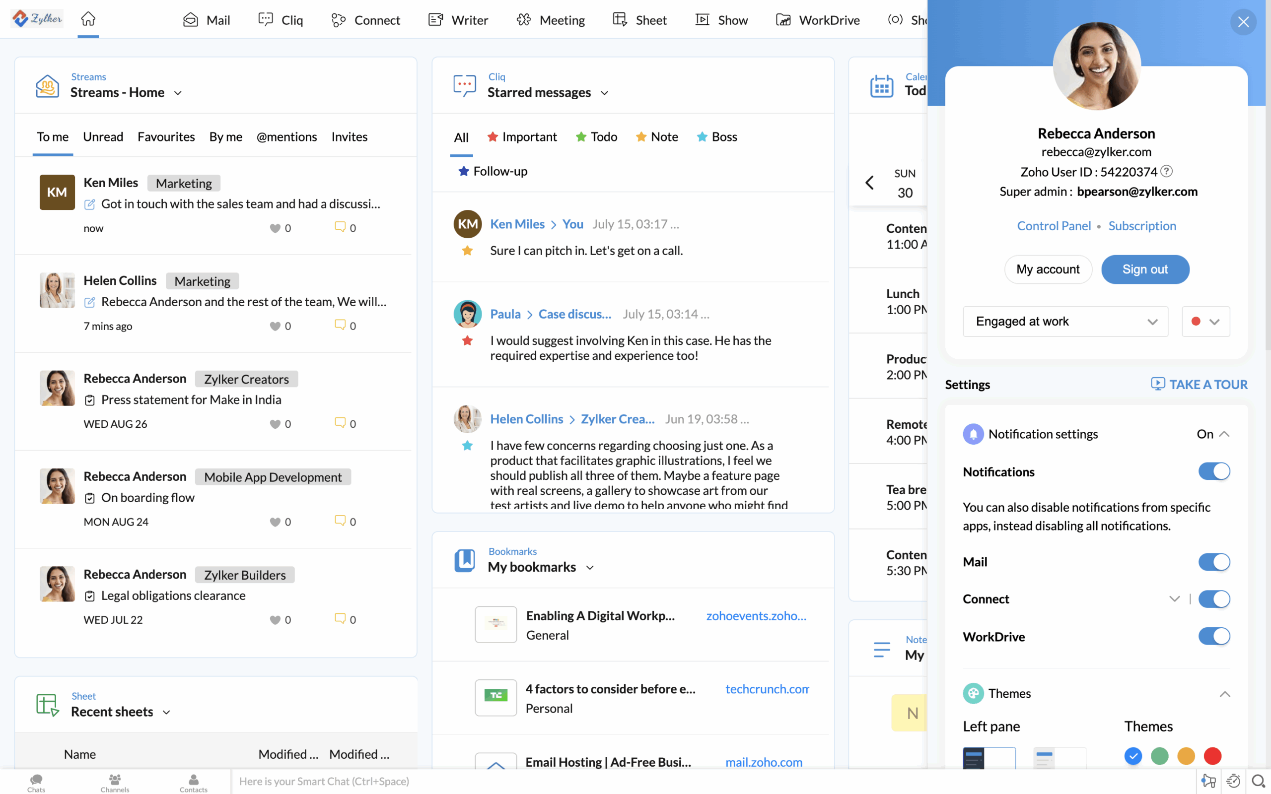Open the Show app

click(x=721, y=20)
